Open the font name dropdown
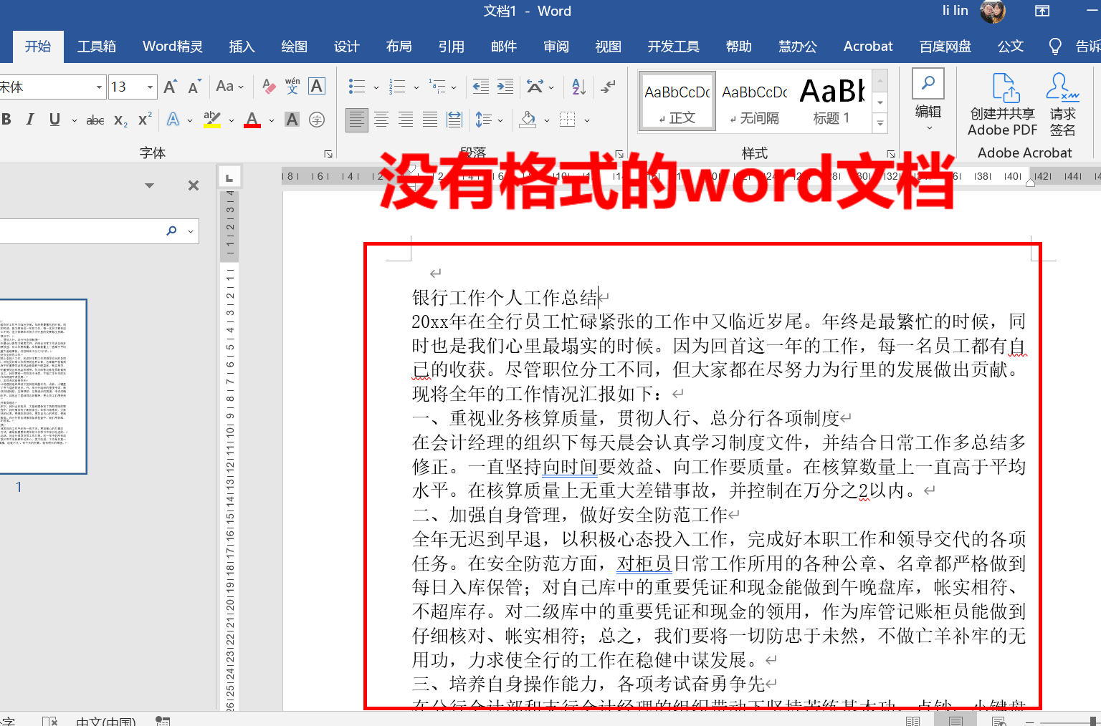 (100, 87)
